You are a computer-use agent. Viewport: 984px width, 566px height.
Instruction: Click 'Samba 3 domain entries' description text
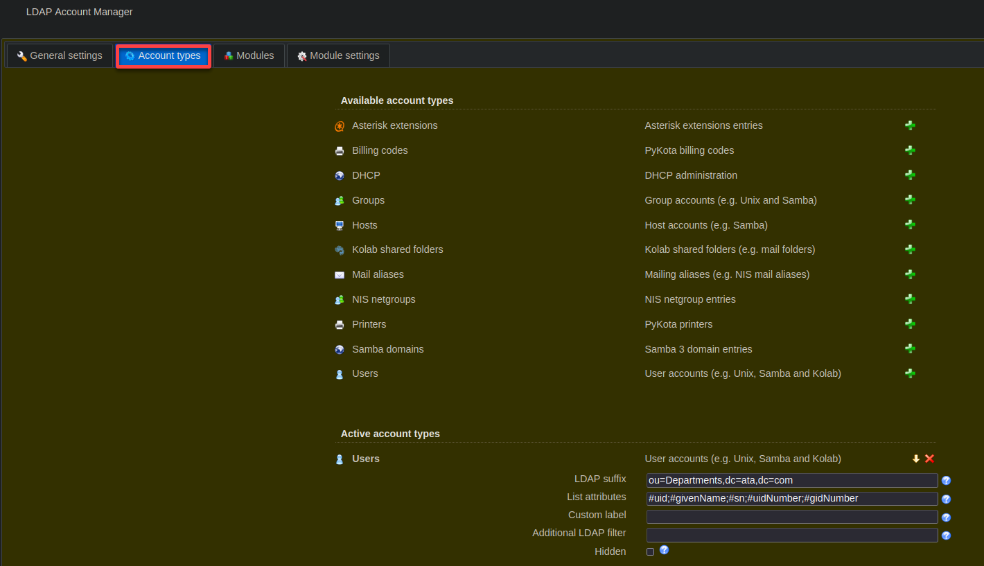coord(699,349)
